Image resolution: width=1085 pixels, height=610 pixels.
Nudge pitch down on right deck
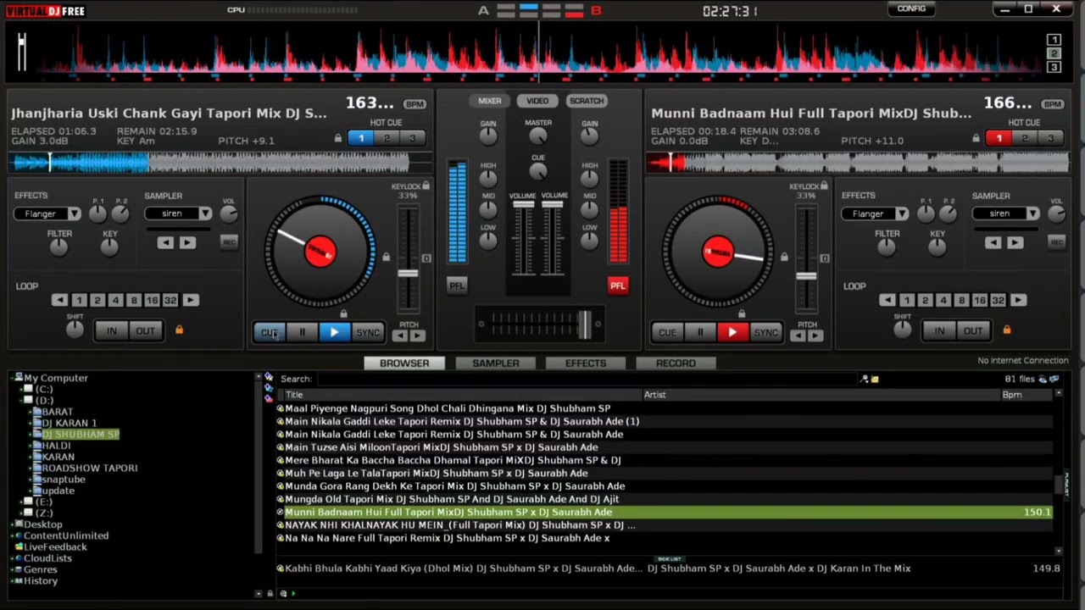tap(798, 335)
